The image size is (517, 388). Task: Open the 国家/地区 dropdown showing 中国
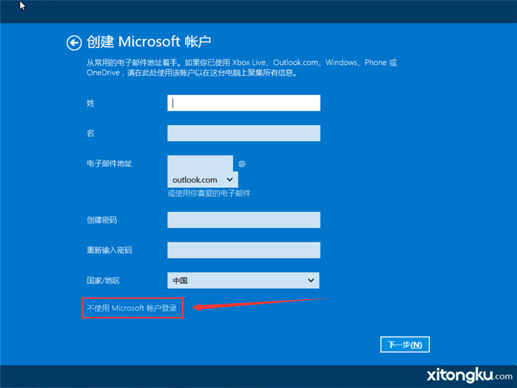pos(244,280)
